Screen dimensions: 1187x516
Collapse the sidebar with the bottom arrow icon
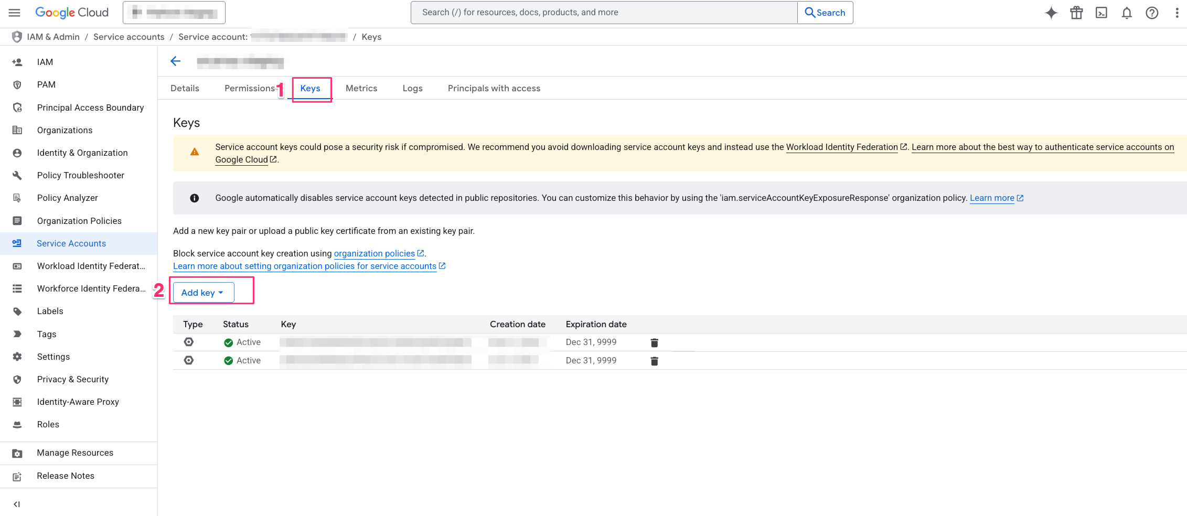(x=17, y=504)
